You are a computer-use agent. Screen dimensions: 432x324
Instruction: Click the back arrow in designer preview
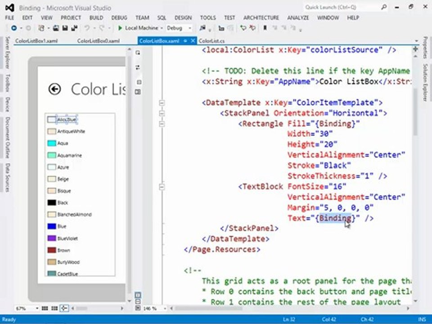pos(54,89)
